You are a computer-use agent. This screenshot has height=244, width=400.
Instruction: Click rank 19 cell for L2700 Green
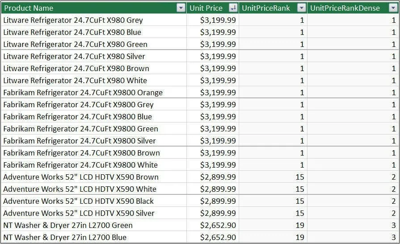coord(273,225)
